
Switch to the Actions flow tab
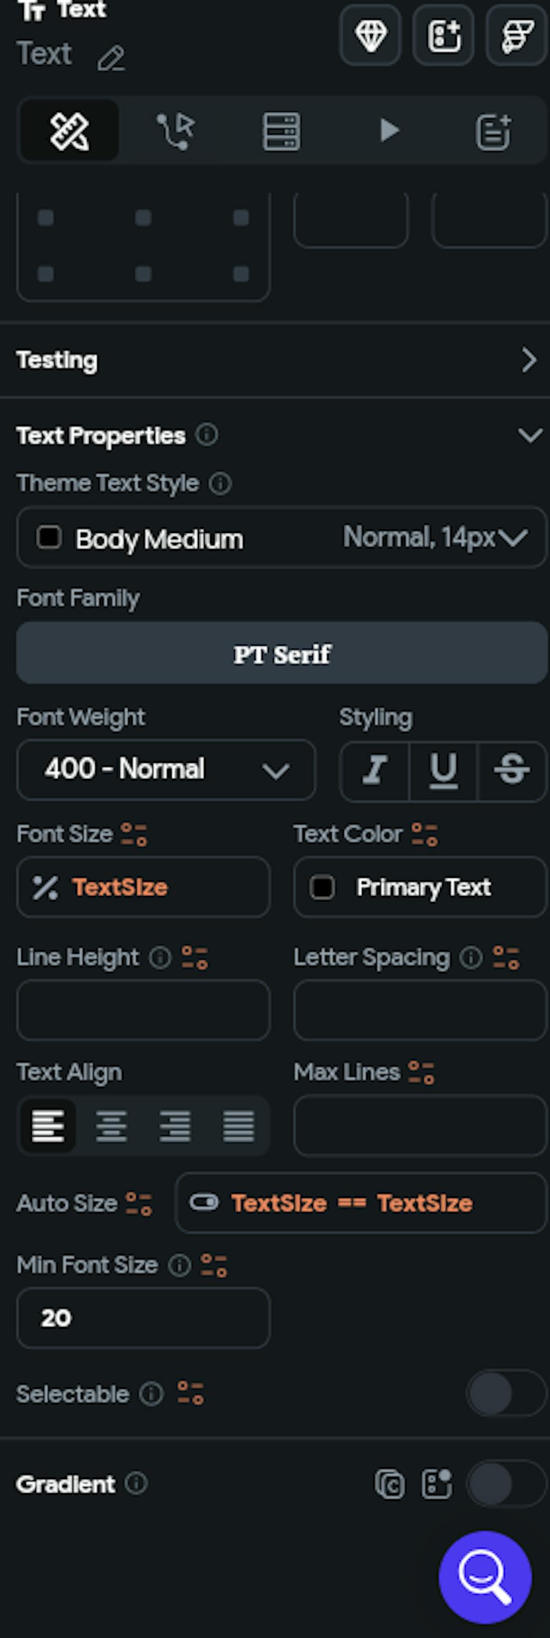coord(175,131)
